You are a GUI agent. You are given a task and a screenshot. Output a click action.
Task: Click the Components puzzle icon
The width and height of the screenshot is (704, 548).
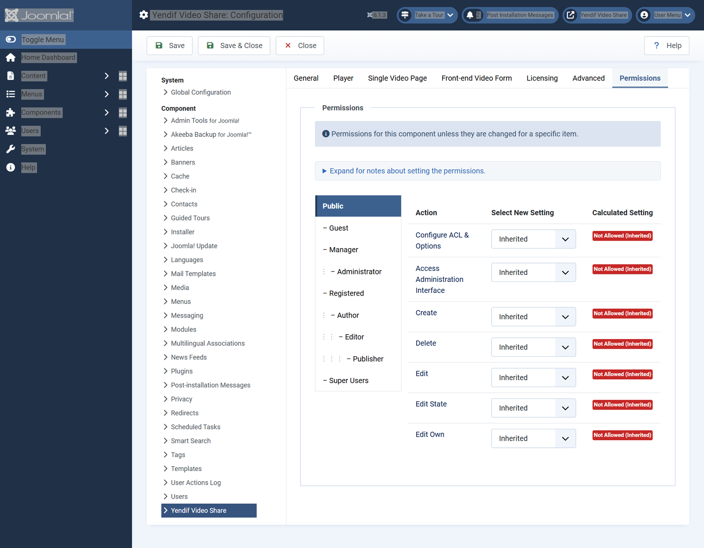11,113
